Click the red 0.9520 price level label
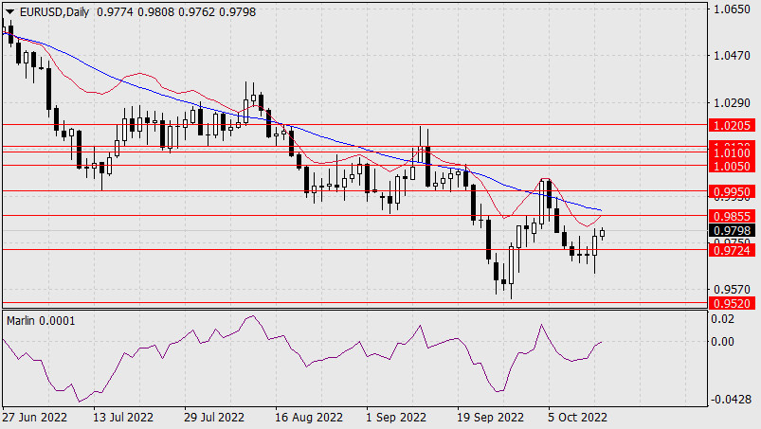The image size is (761, 429). coord(732,303)
